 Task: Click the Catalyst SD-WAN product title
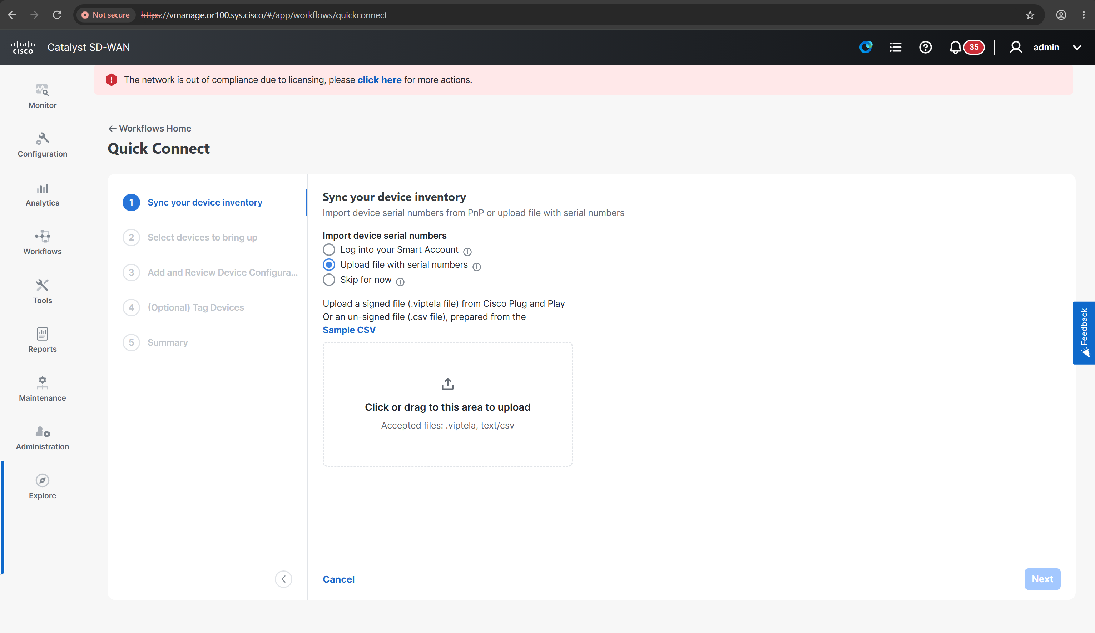[x=89, y=47]
